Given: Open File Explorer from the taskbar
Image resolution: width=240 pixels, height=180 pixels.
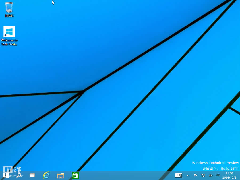Looking at the screenshot, I should 60,175.
